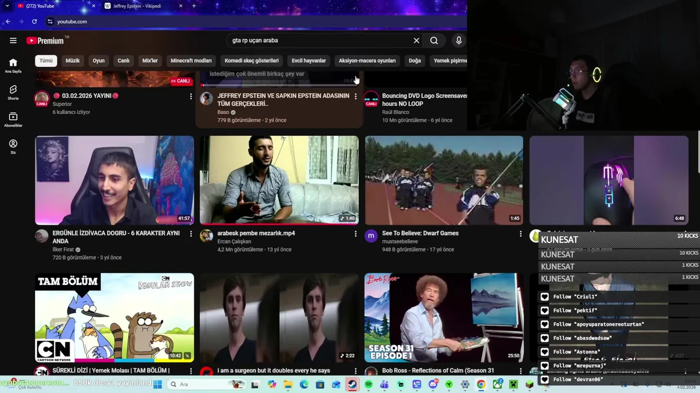The width and height of the screenshot is (700, 393).
Task: Open the YouTube guide hamburger menu
Action: click(x=13, y=40)
